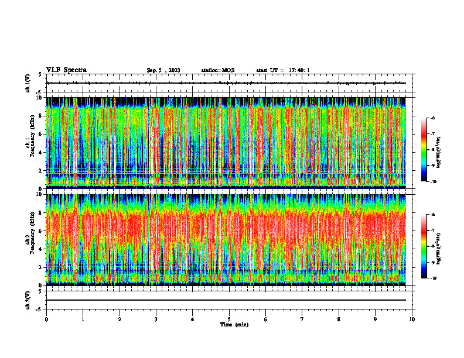This screenshot has height=358, width=464.
Task: Click the ch.2 colorbar "-10" tick label
Action: pyautogui.click(x=433, y=278)
